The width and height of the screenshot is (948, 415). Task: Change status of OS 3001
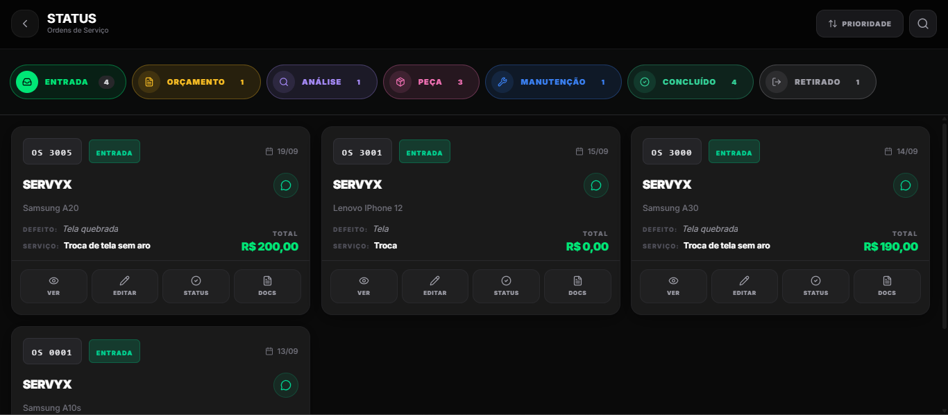pos(507,286)
